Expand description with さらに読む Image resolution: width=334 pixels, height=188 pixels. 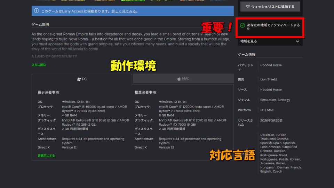coord(39,65)
